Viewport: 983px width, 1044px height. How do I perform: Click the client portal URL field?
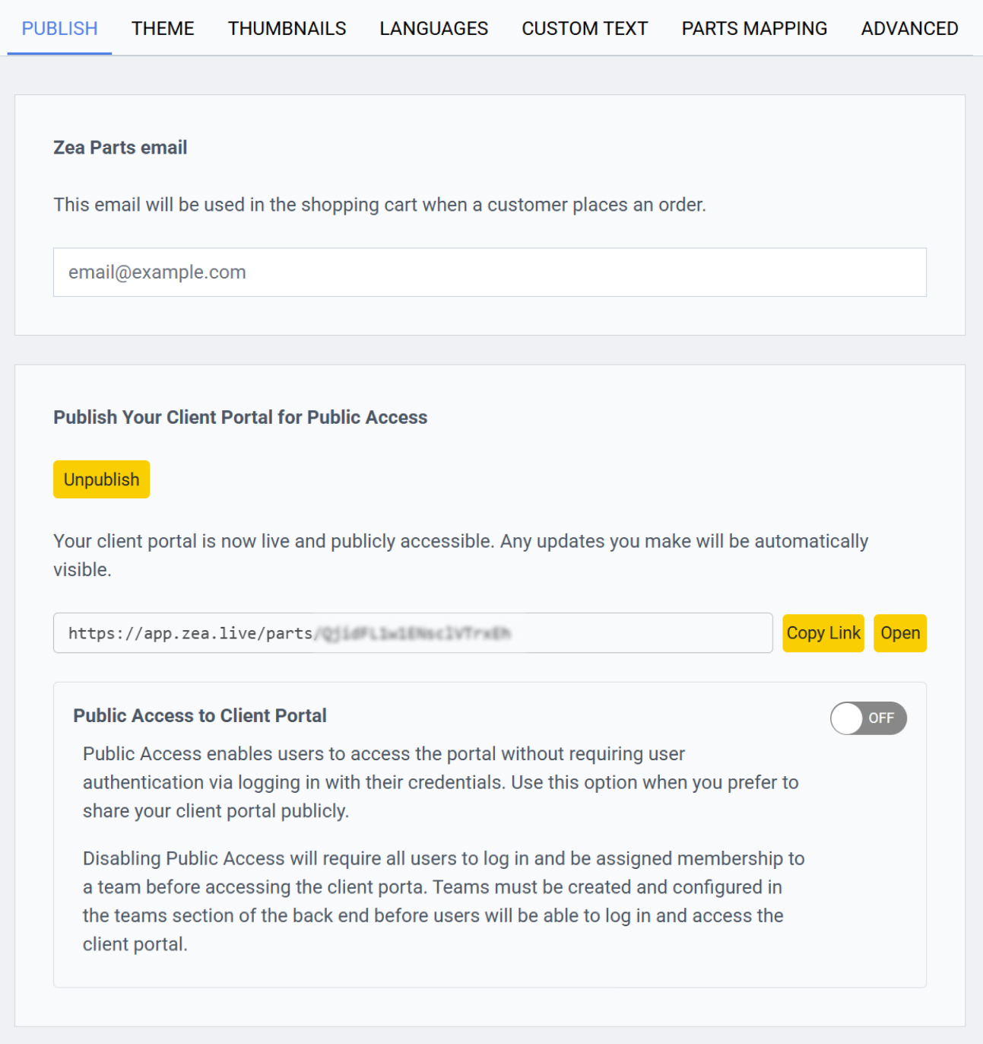(x=413, y=633)
